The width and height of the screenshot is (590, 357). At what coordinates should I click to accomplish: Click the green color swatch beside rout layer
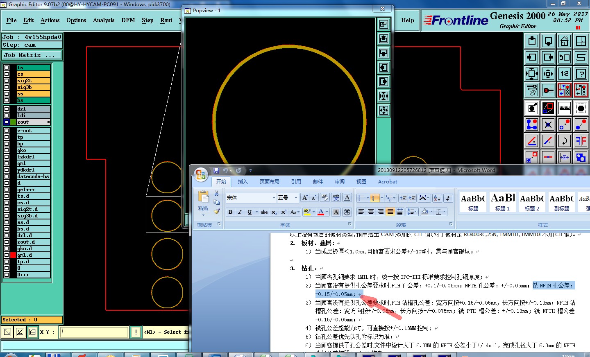14,122
